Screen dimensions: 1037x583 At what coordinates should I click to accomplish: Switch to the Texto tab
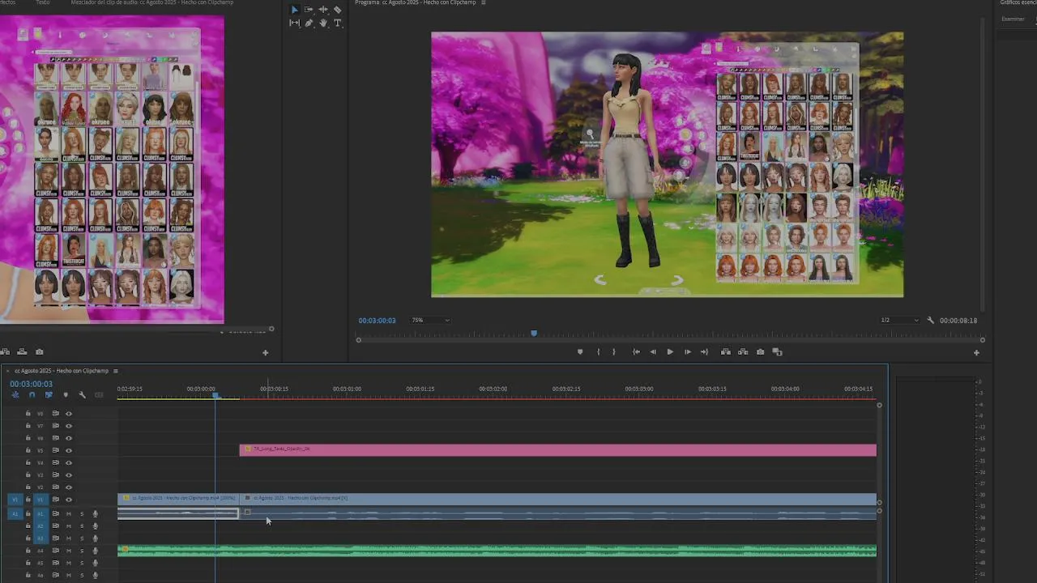pos(43,2)
